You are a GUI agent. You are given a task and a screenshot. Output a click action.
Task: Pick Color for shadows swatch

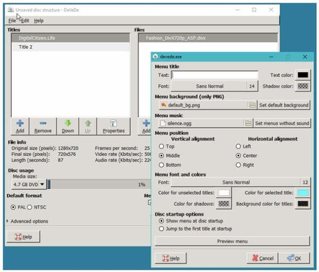coord(224,204)
